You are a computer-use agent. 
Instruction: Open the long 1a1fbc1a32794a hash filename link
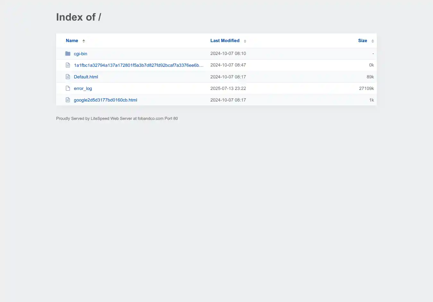pyautogui.click(x=139, y=65)
